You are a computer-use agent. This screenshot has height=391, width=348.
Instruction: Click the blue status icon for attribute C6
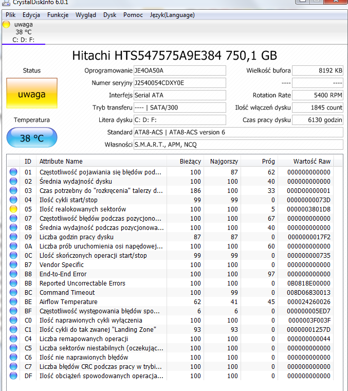coord(13,357)
